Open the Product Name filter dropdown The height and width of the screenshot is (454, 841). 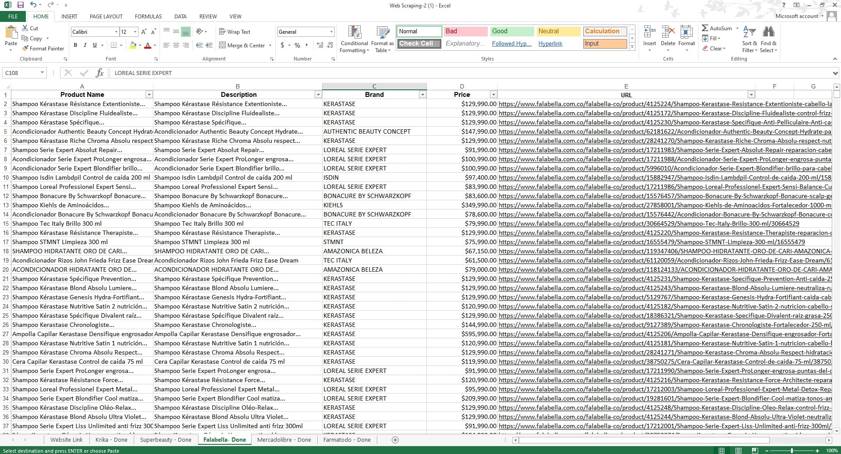149,95
